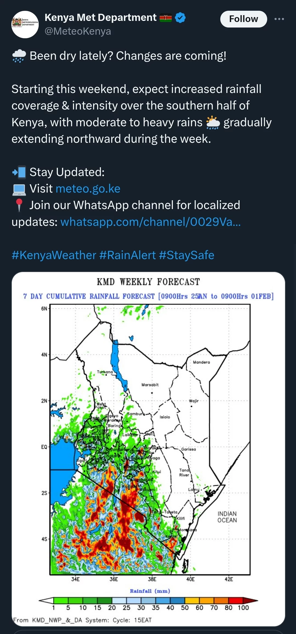Select the #KenyaWeather hashtag
Viewport: 296px width, 634px height.
click(54, 255)
